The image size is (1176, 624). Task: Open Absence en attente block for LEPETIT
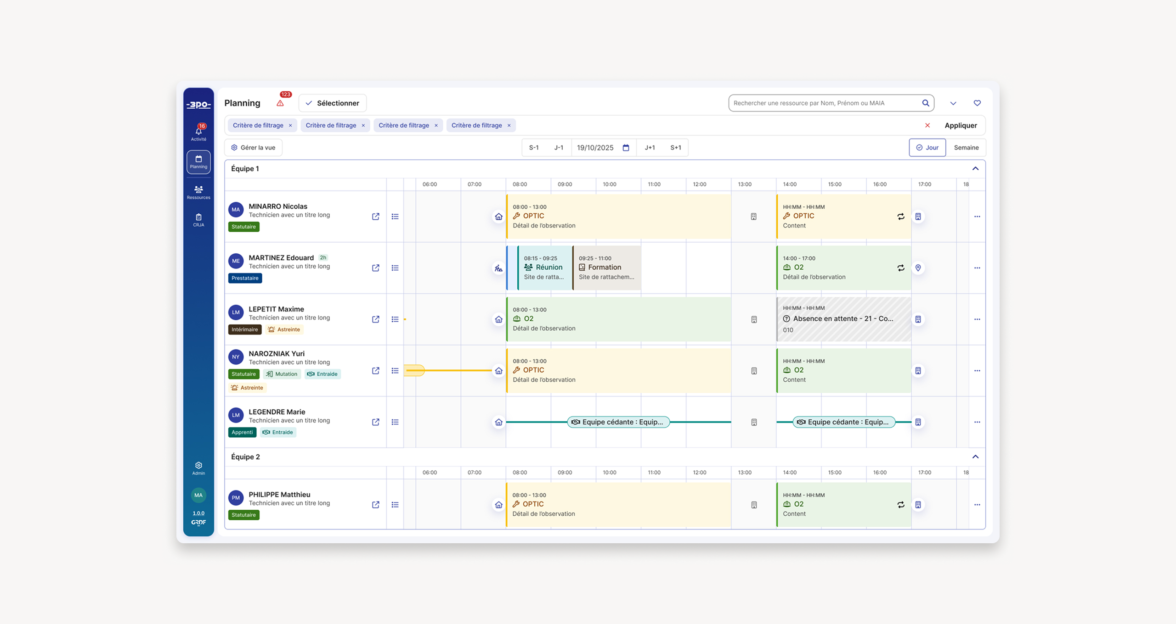click(x=843, y=319)
